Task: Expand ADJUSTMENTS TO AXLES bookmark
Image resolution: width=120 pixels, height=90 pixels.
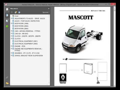Action: pos(11,18)
